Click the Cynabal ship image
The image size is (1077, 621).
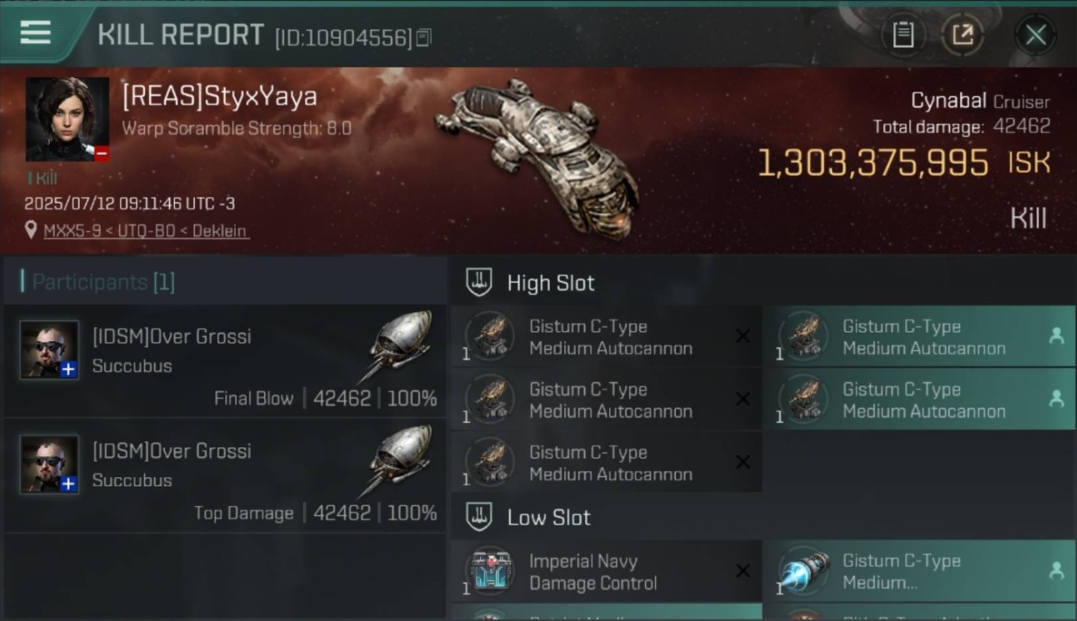tap(538, 159)
